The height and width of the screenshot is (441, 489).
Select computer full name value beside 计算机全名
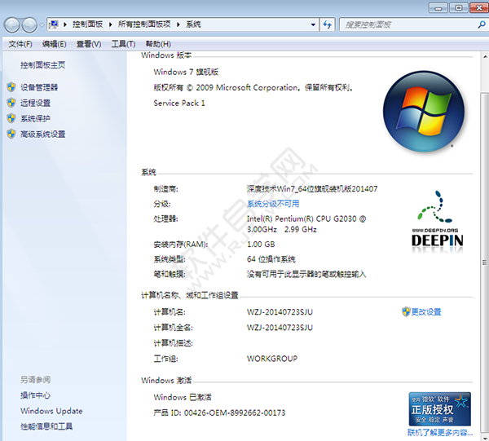point(280,328)
